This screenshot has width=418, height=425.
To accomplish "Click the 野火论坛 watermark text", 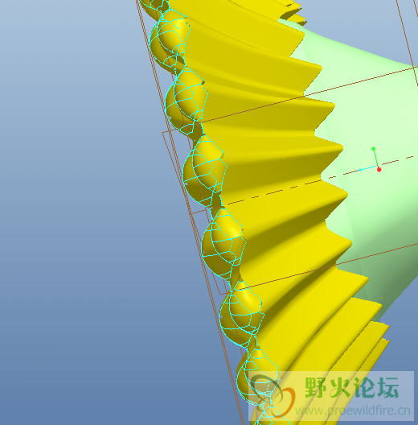I will [352, 388].
